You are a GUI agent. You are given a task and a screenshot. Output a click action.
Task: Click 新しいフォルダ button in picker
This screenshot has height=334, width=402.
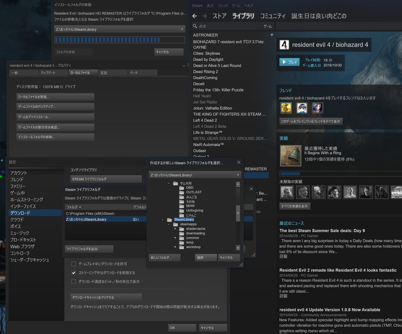165,258
